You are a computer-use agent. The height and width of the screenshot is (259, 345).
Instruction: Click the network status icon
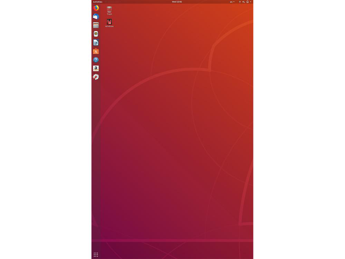(240, 2)
